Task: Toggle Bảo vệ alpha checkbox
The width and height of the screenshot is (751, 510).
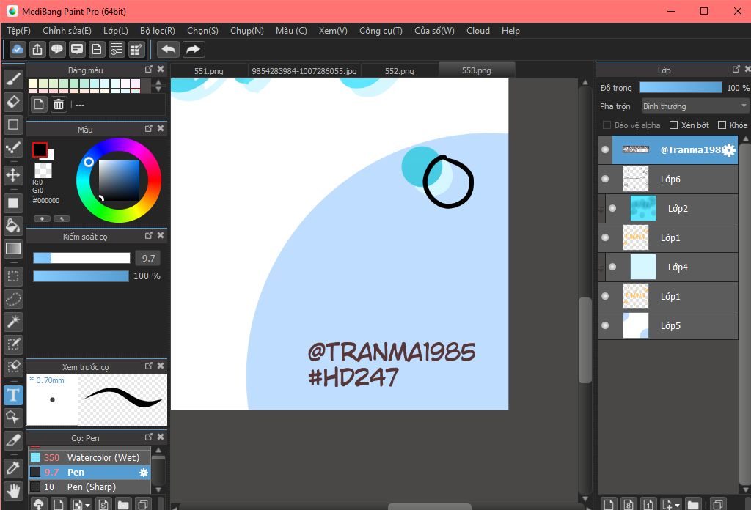Action: pos(607,125)
